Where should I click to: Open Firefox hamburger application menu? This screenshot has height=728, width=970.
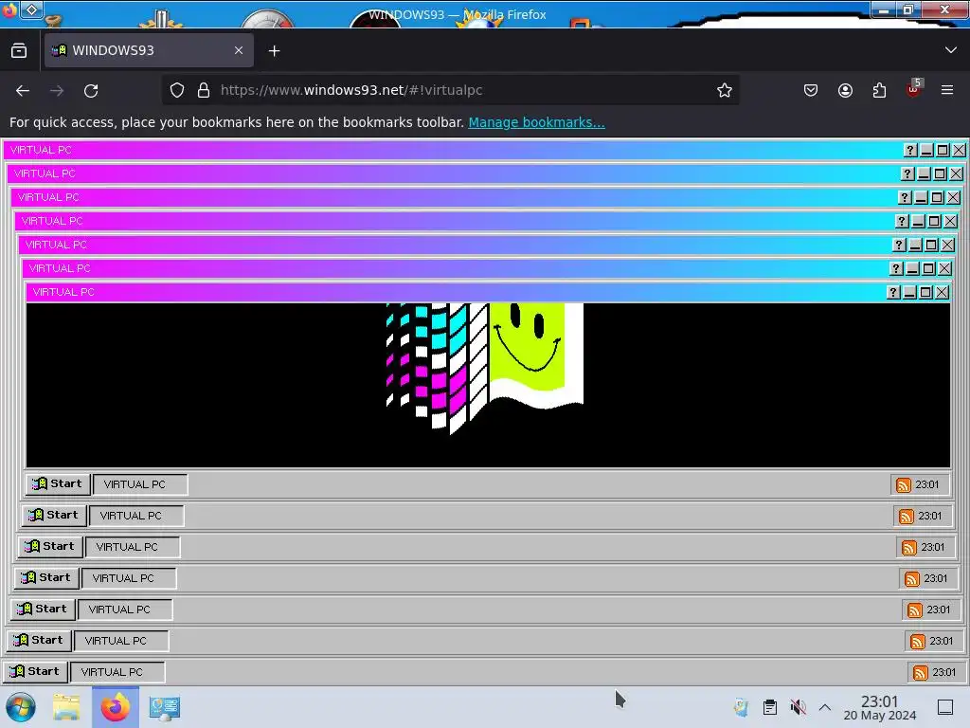[x=947, y=90]
